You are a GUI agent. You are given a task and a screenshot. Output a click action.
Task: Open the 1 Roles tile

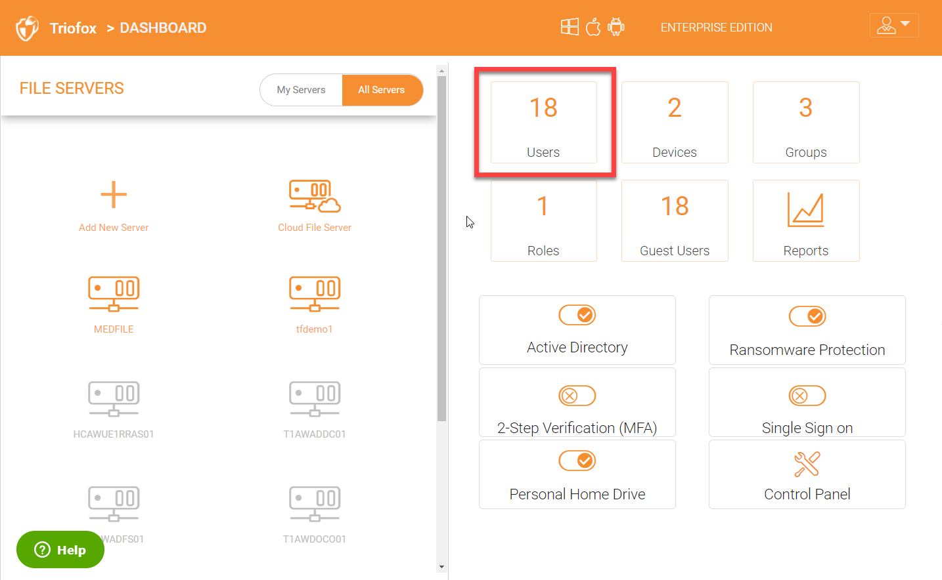point(544,221)
